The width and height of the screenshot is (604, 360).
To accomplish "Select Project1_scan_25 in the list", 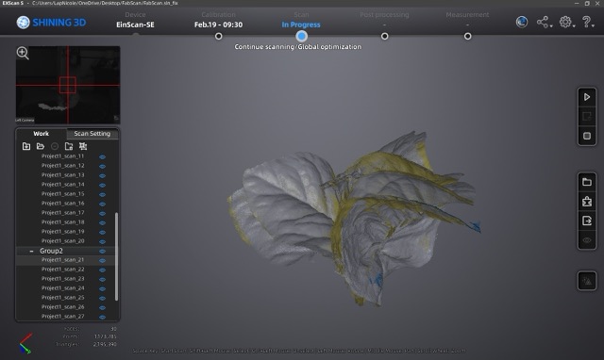I will [63, 297].
